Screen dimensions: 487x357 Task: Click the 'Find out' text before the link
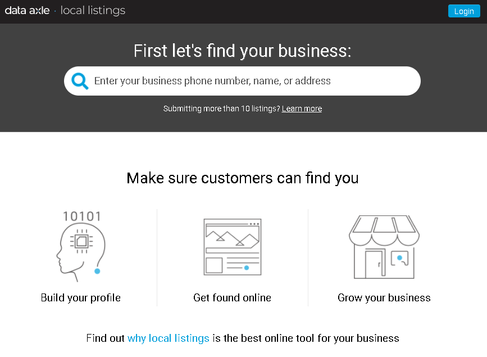pyautogui.click(x=105, y=338)
